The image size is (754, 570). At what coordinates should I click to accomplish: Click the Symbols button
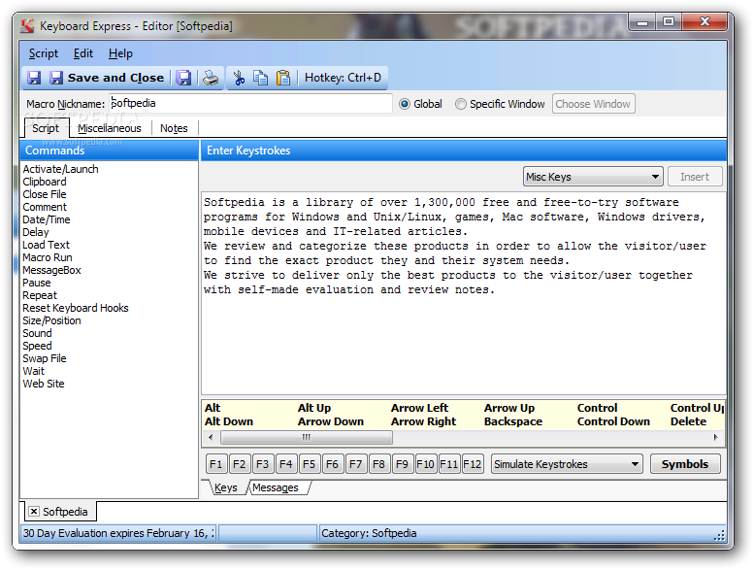click(x=685, y=464)
